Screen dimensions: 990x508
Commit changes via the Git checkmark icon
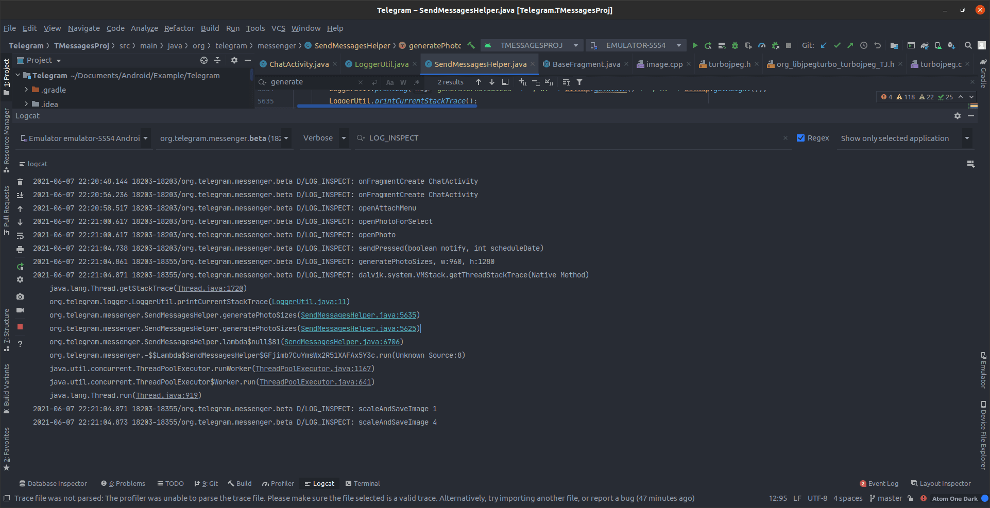point(837,45)
